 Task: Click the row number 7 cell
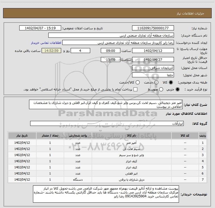203,180
